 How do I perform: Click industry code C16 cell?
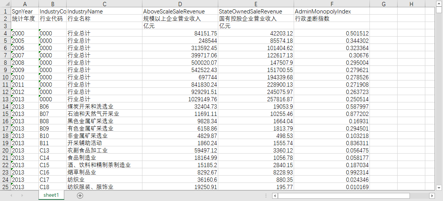tap(53, 172)
